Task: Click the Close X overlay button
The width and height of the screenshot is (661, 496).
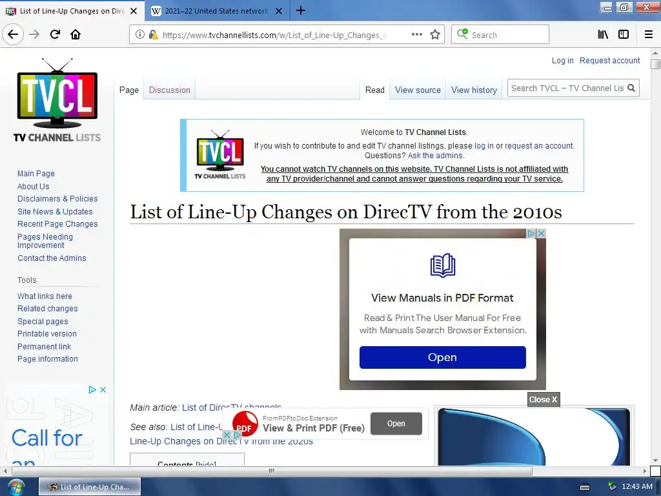Action: coord(544,399)
